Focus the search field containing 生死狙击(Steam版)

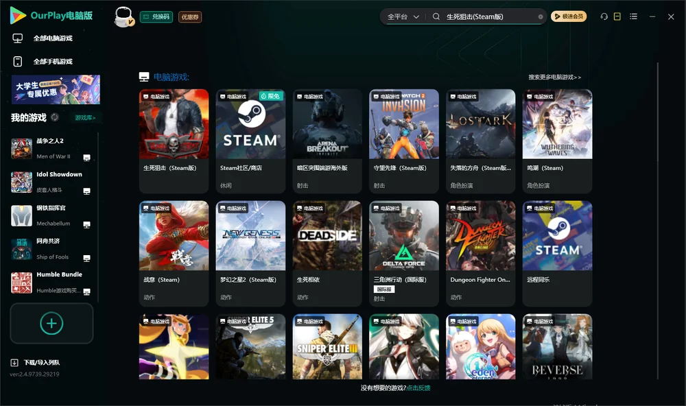pos(490,16)
